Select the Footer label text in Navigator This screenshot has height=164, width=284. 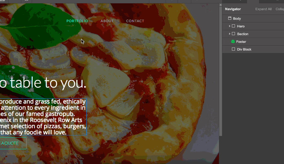(x=241, y=42)
